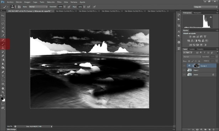The height and width of the screenshot is (131, 219).
Task: Toggle layer filter on/off switch
Action: [x=217, y=52]
